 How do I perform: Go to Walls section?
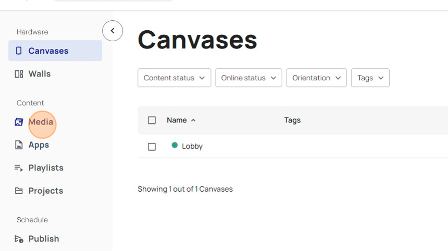(40, 74)
